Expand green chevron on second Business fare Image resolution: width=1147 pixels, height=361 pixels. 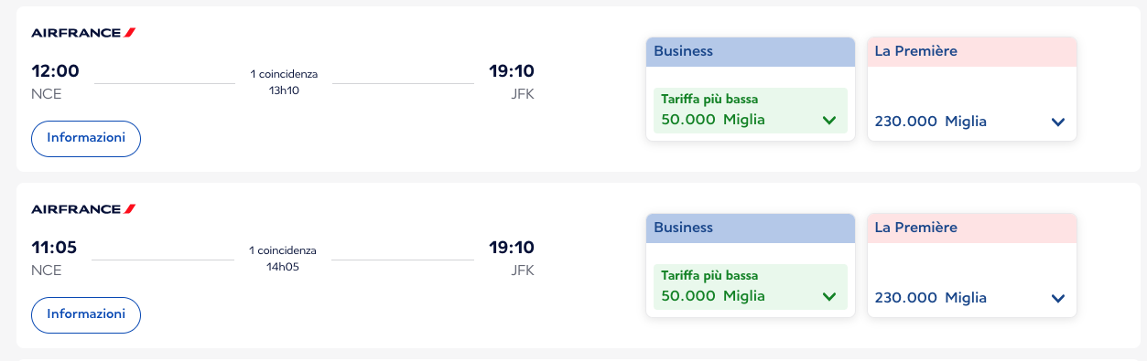tap(829, 296)
